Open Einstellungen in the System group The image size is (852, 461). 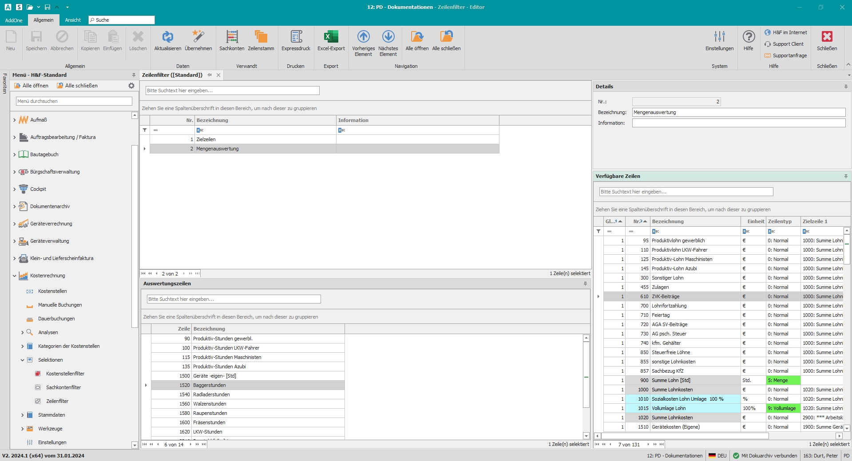pos(719,37)
